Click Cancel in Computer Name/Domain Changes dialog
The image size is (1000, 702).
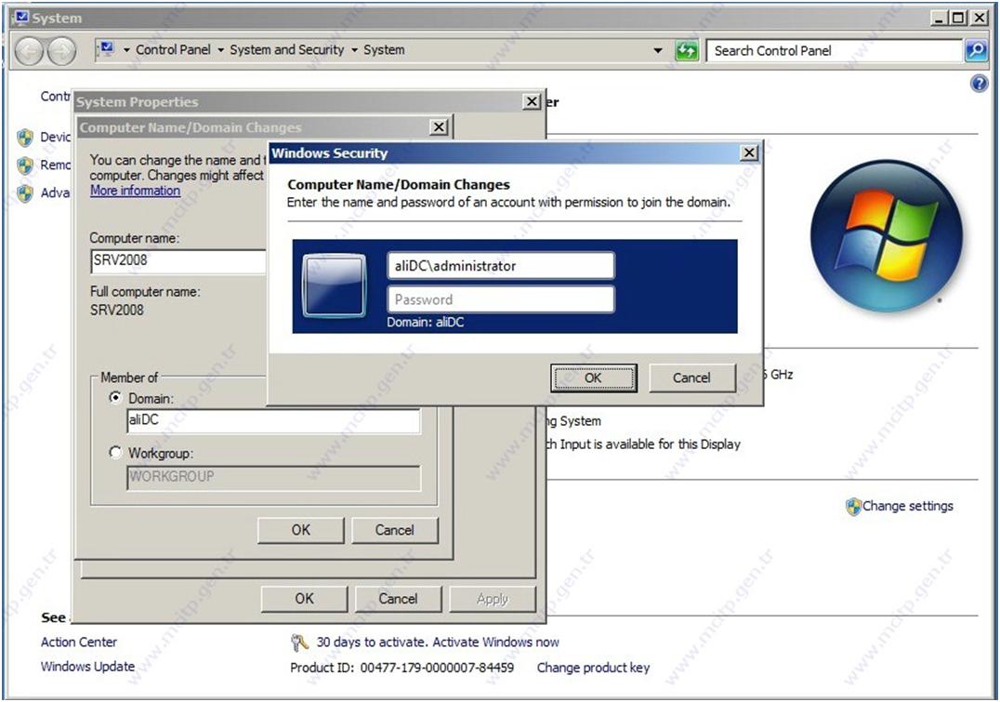click(395, 530)
